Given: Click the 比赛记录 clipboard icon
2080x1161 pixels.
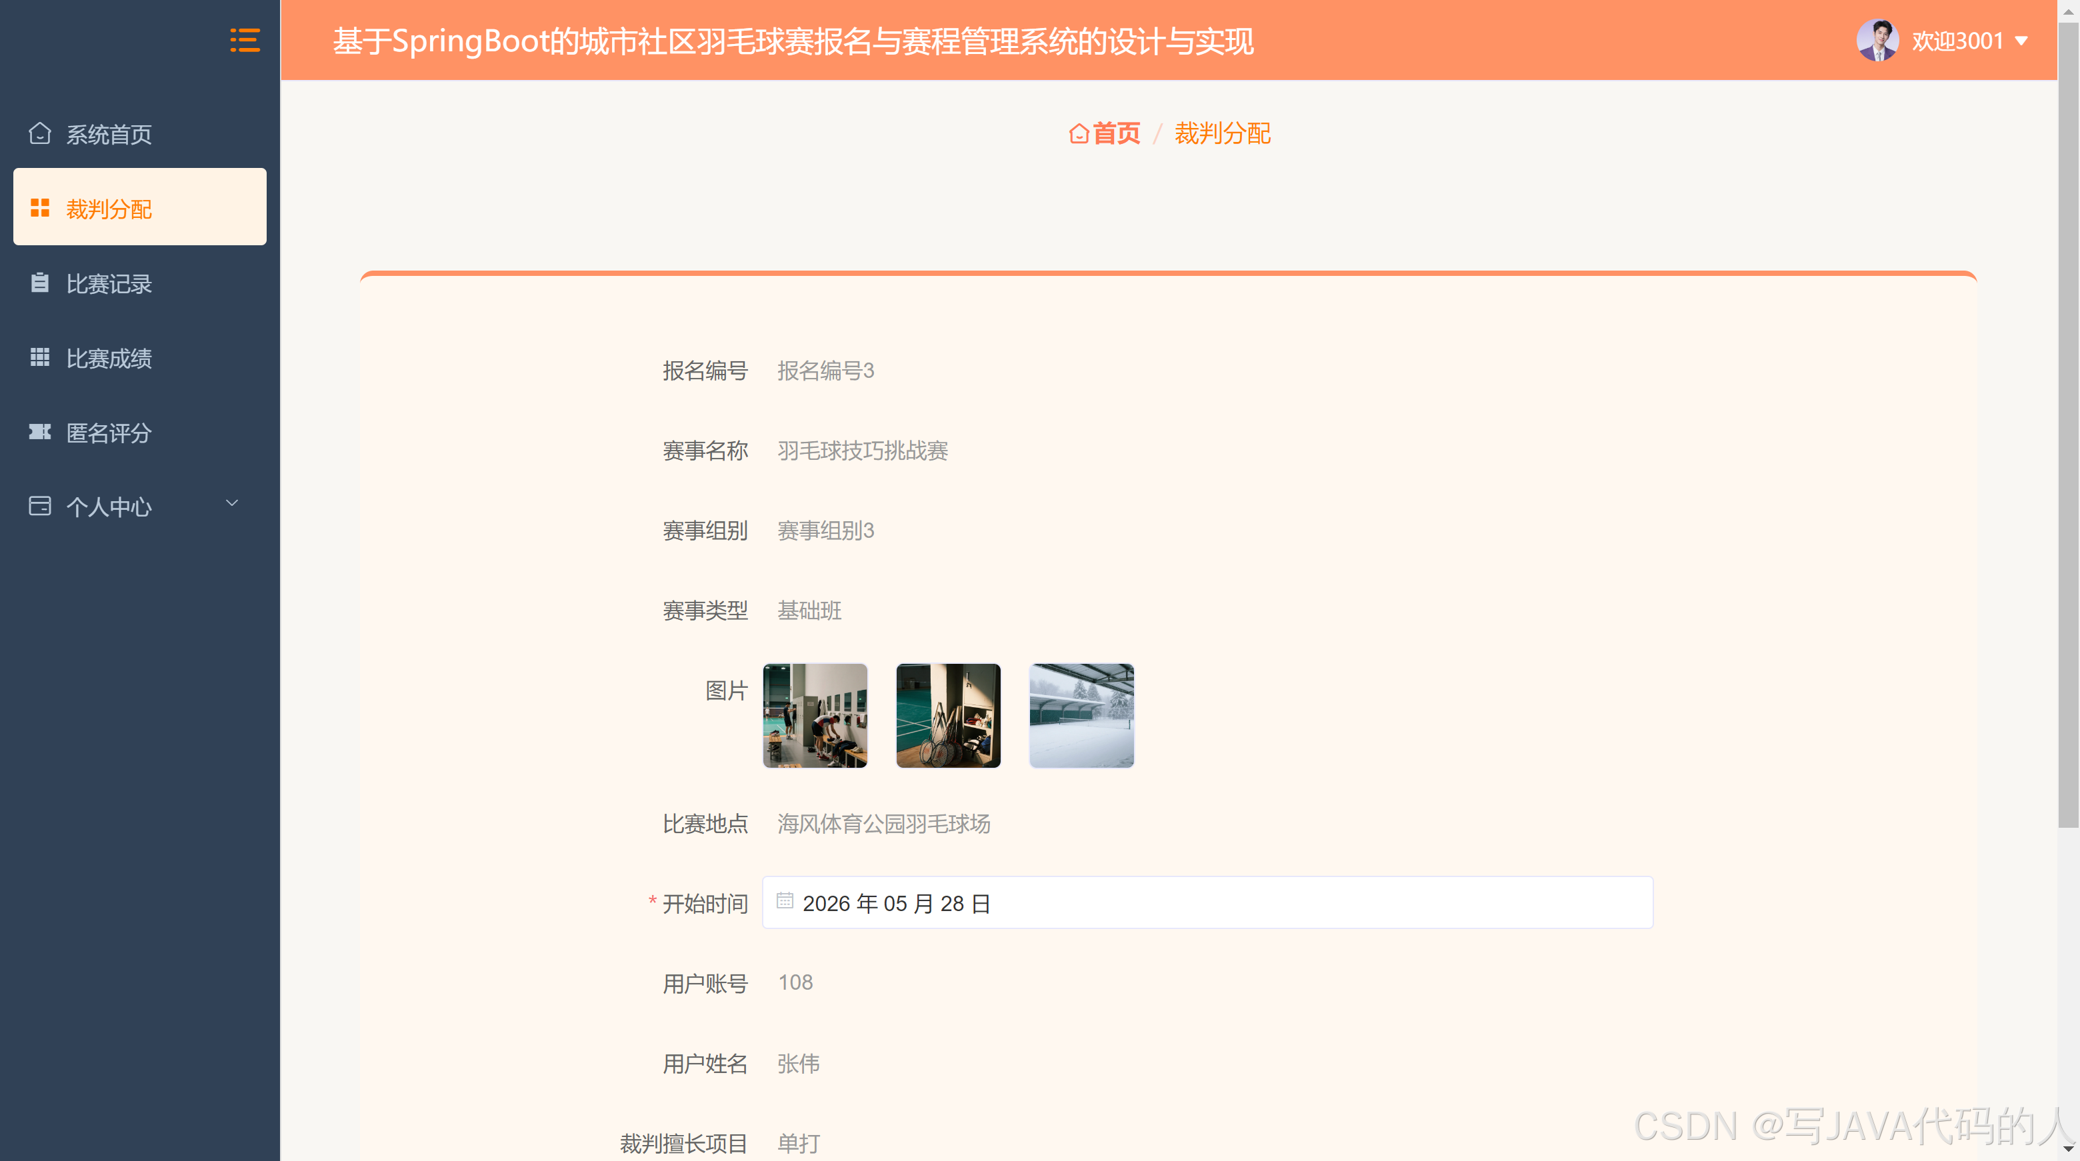Looking at the screenshot, I should tap(39, 283).
